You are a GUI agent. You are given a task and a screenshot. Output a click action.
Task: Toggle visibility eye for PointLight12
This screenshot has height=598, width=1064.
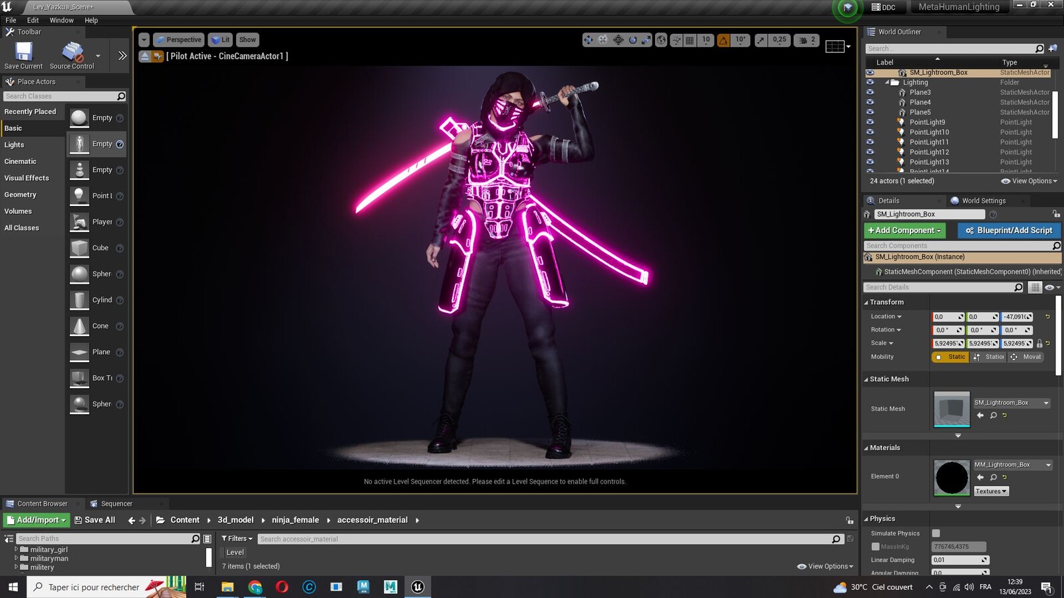[x=870, y=152]
